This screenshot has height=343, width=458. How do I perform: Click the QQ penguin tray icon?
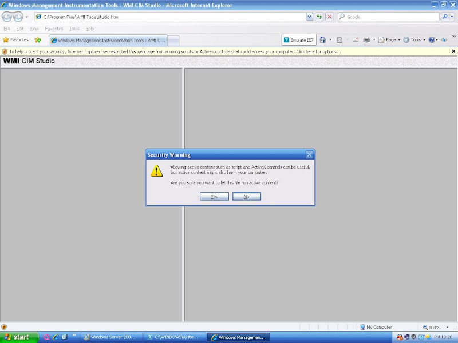pos(399,337)
